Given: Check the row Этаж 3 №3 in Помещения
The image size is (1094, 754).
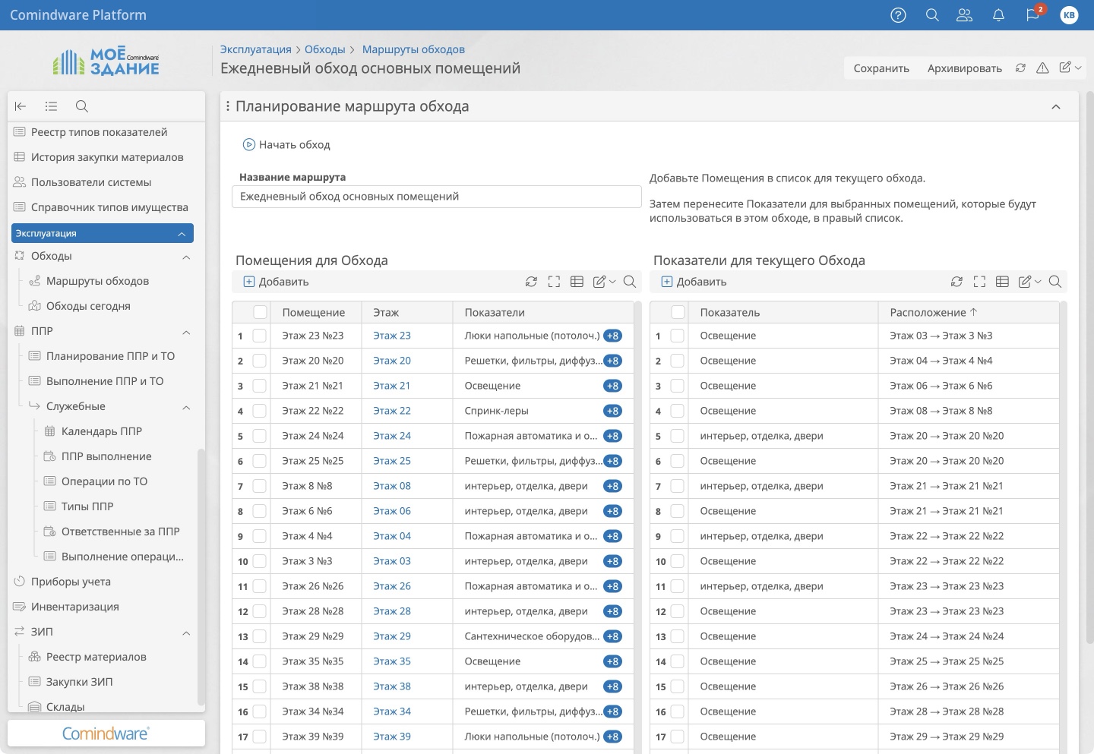Looking at the screenshot, I should tap(260, 561).
